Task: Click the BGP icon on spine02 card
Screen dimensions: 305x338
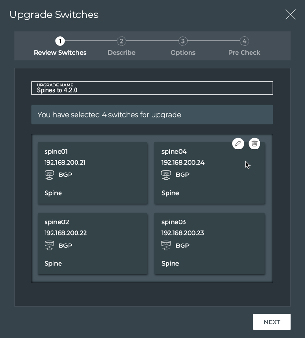Action: [x=49, y=245]
